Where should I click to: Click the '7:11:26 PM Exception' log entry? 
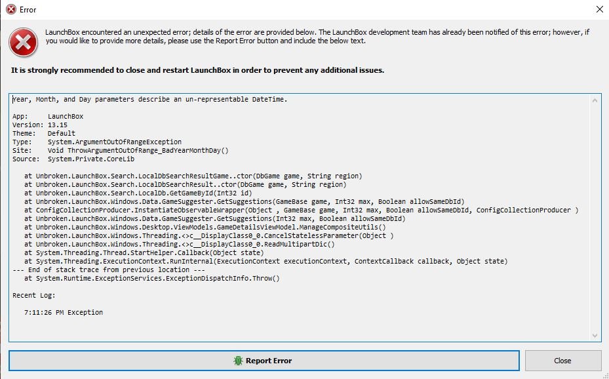click(64, 313)
